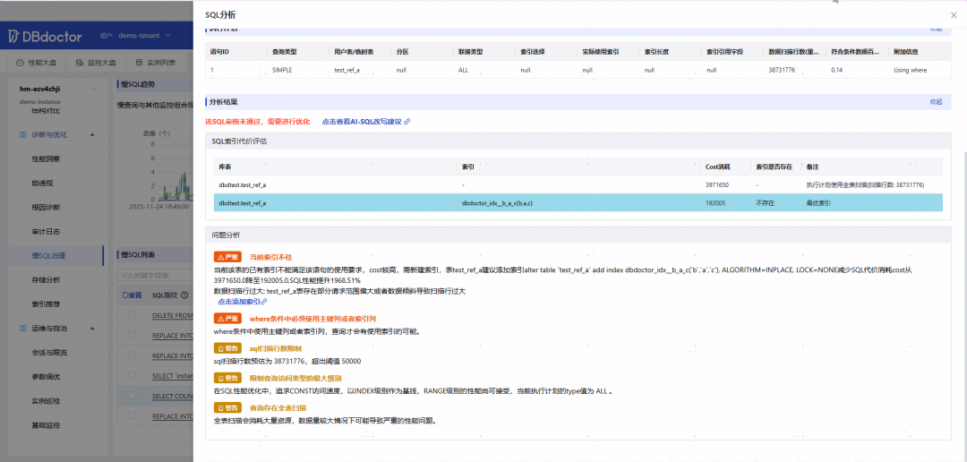Click the 警告 badge beside 查询存在全表扫描

(x=227, y=407)
